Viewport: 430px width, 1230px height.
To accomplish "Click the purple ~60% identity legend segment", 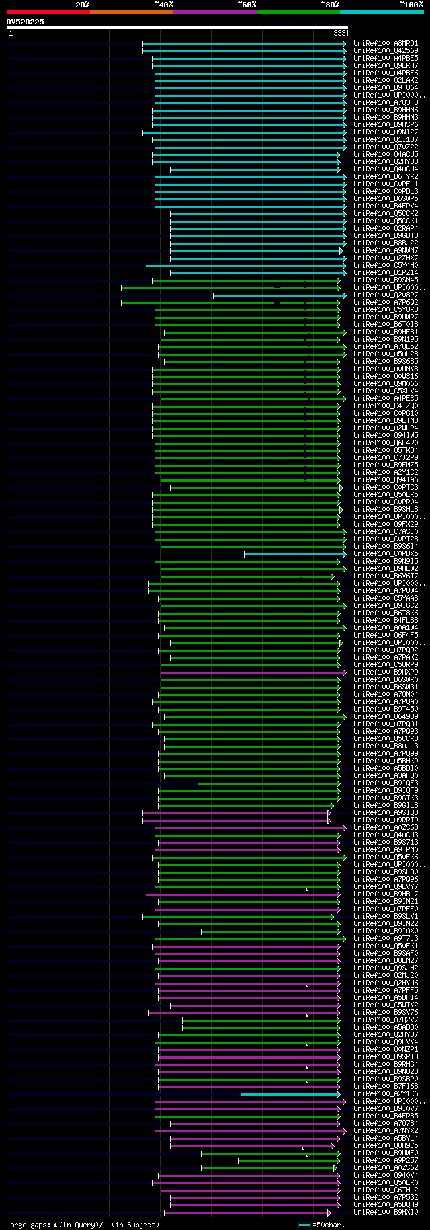I will click(x=215, y=12).
